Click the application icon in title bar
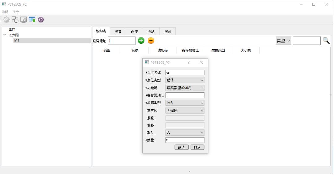334x175 pixels. 4,4
